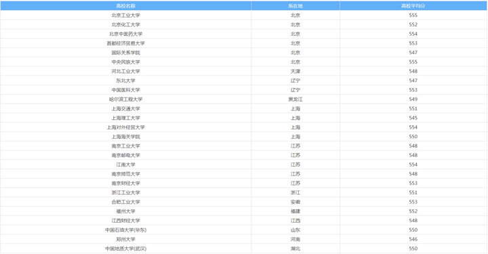Image resolution: width=488 pixels, height=254 pixels.
Task: Select the 上海理工大学 name cell
Action: [x=126, y=118]
